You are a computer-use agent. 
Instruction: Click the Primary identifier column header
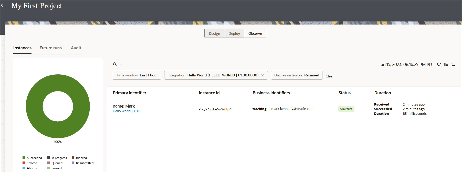tap(129, 93)
